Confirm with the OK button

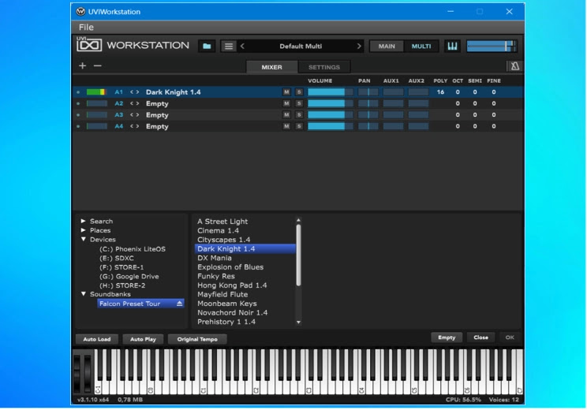[510, 337]
